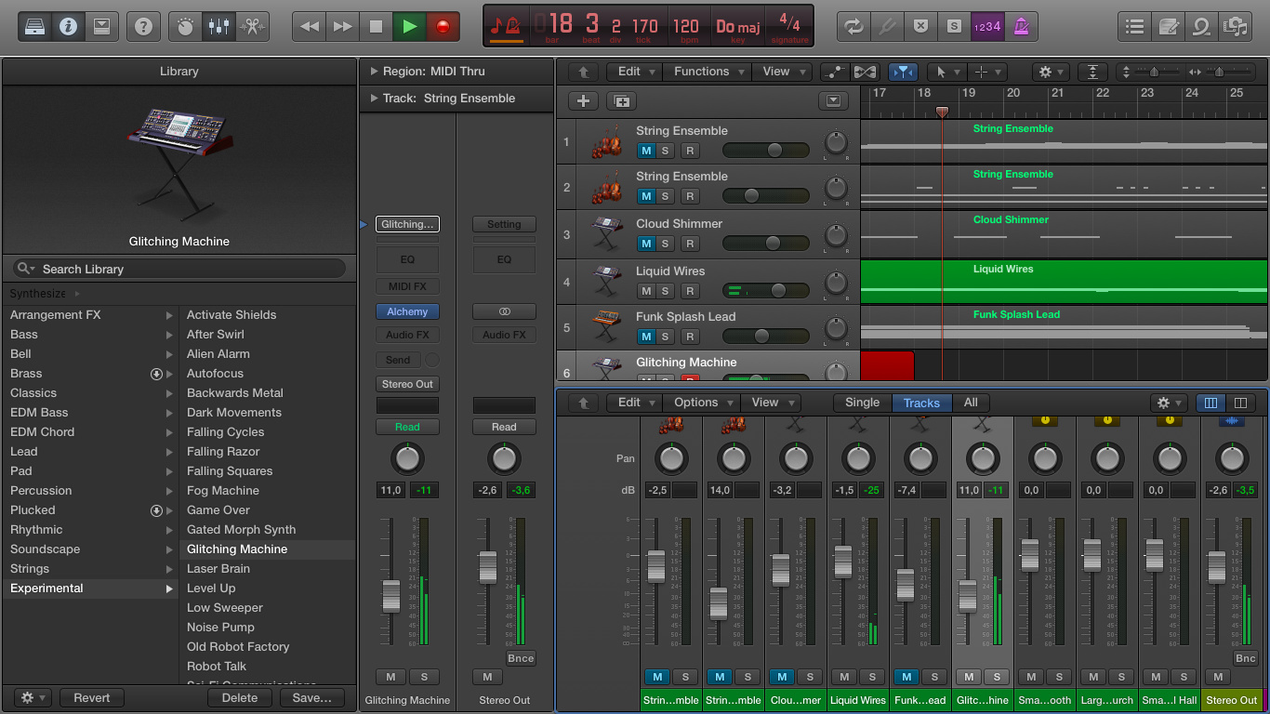
Task: Toggle Show Automation icon
Action: click(x=836, y=72)
